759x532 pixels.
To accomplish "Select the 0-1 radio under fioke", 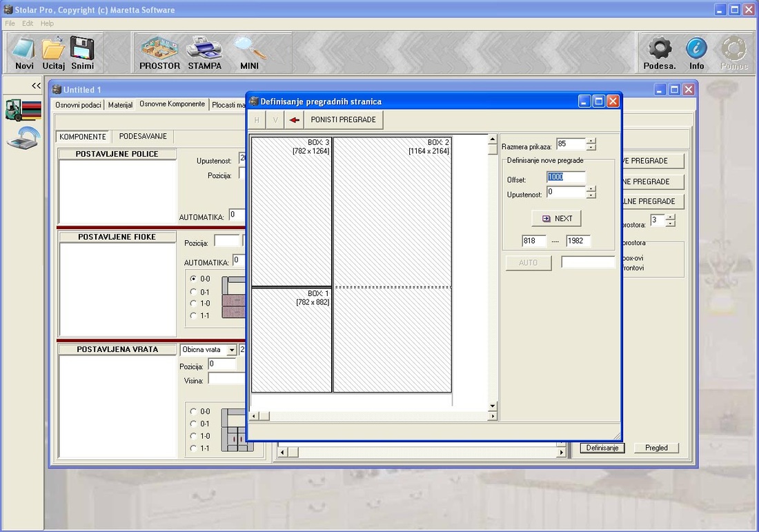I will pyautogui.click(x=193, y=291).
